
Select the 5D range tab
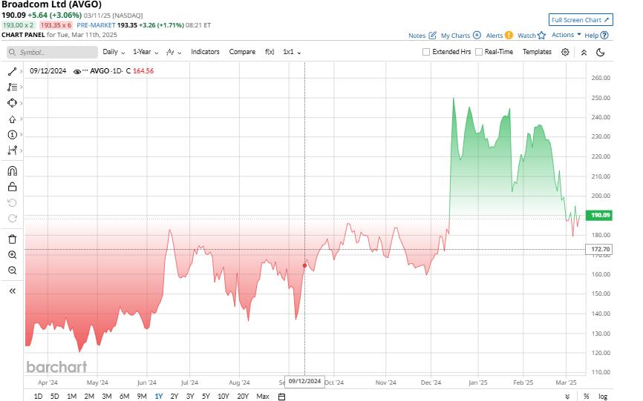[x=54, y=396]
